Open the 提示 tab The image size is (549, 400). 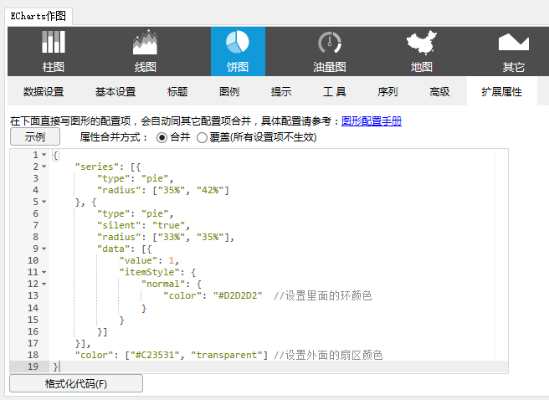281,92
